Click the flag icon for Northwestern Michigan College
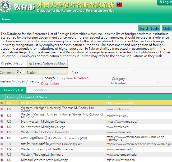This screenshot has width=172, height=162. pos(2,121)
